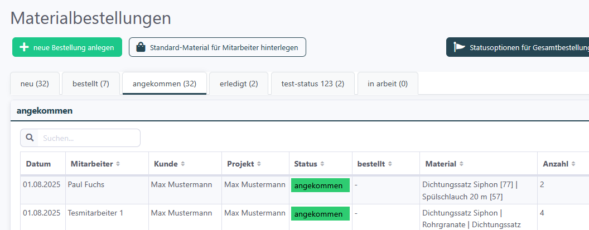Click Paul Fuchs row's green angekommen status
589x230 pixels.
[320, 185]
